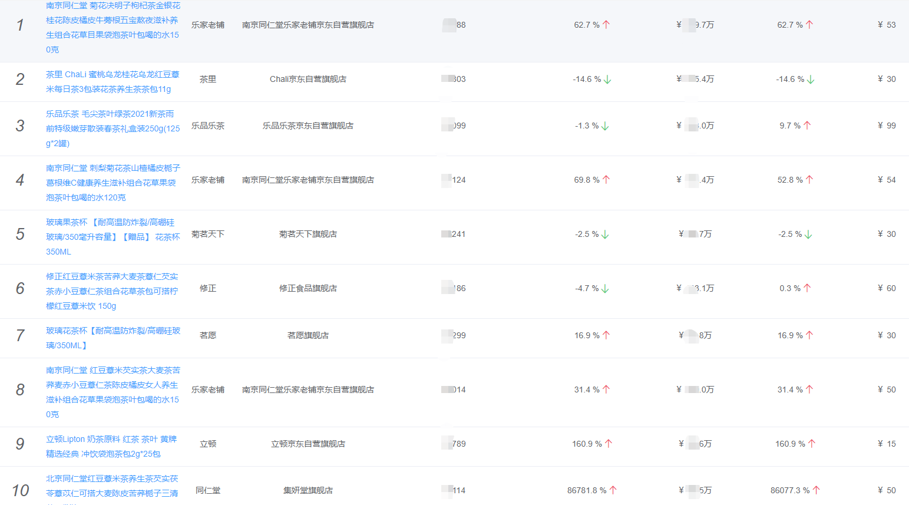The width and height of the screenshot is (909, 505).
Task: Select the 茗愿 brand cell
Action: point(208,335)
